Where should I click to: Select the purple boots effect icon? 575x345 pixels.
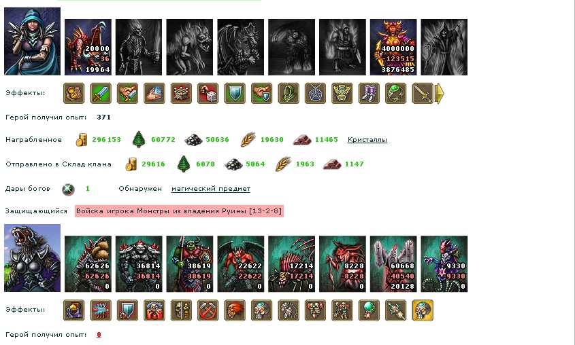pyautogui.click(x=369, y=93)
